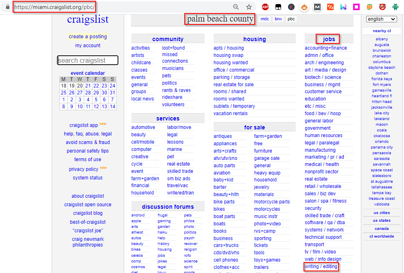The image size is (404, 273).
Task: Open my account link
Action: point(87,46)
